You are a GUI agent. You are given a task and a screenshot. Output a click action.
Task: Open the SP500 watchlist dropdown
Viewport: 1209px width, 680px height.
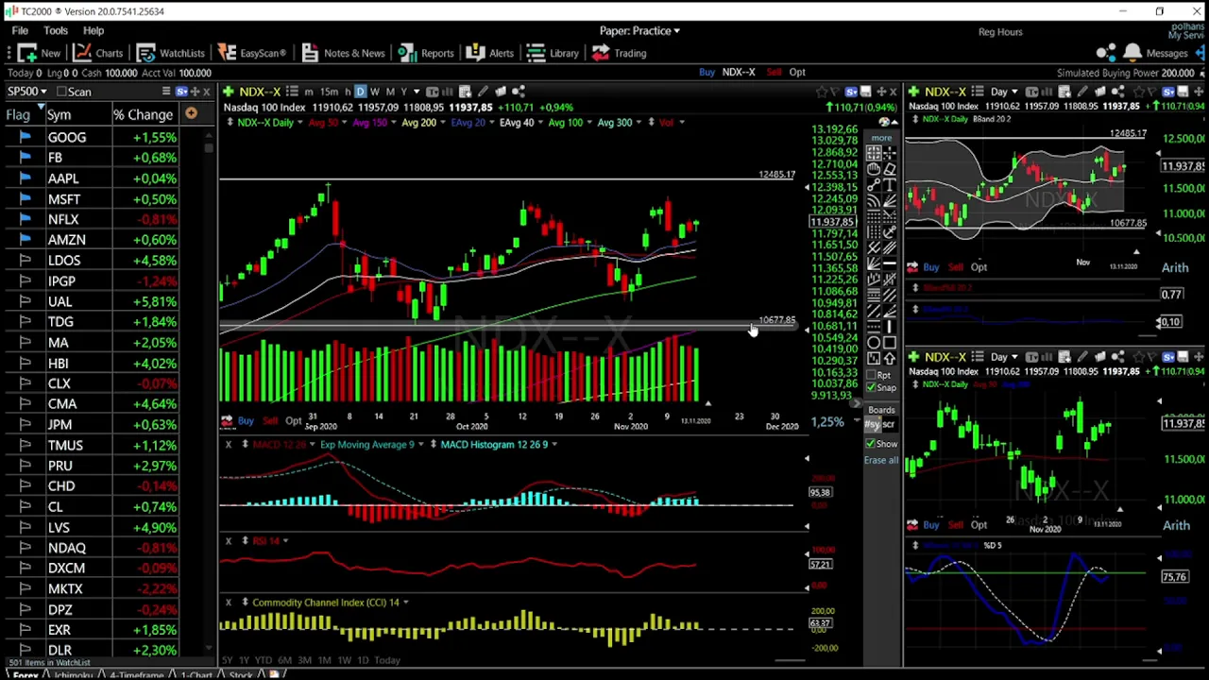(27, 92)
